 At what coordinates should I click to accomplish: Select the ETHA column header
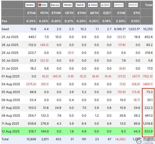point(32,13)
